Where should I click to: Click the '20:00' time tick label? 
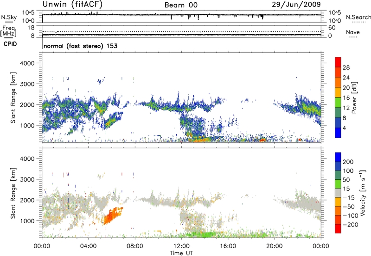click(274, 246)
